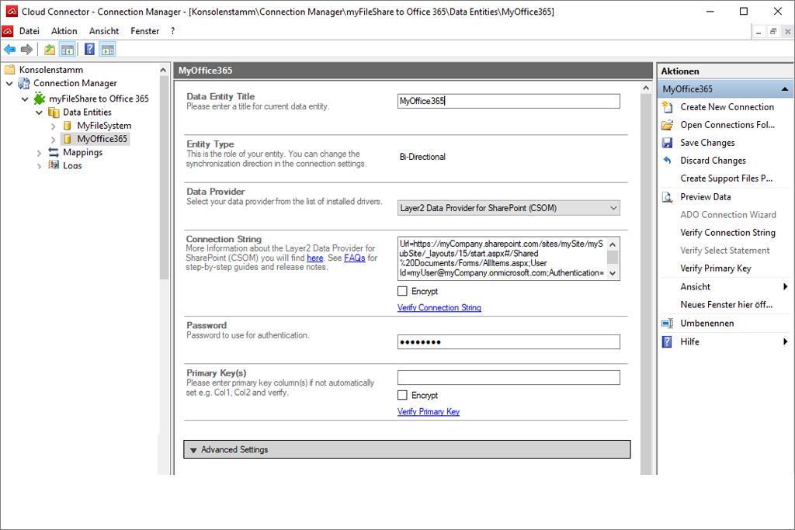This screenshot has height=530, width=795.
Task: Enable Encrypt checkbox under Connection String
Action: [402, 292]
